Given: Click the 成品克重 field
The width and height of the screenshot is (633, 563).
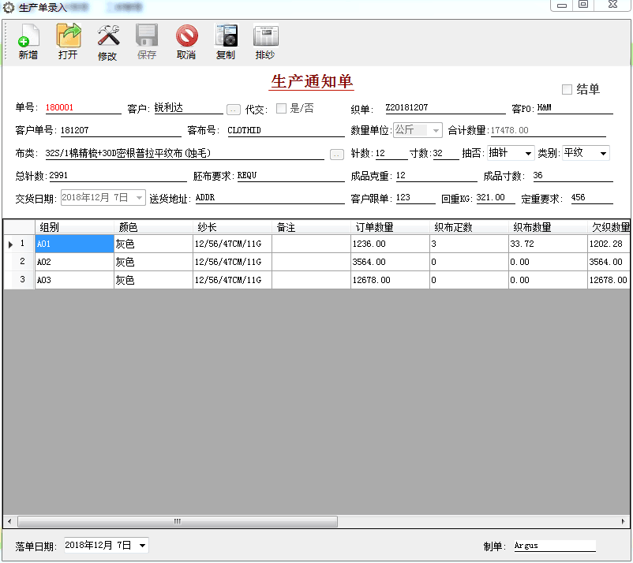Looking at the screenshot, I should click(x=436, y=176).
